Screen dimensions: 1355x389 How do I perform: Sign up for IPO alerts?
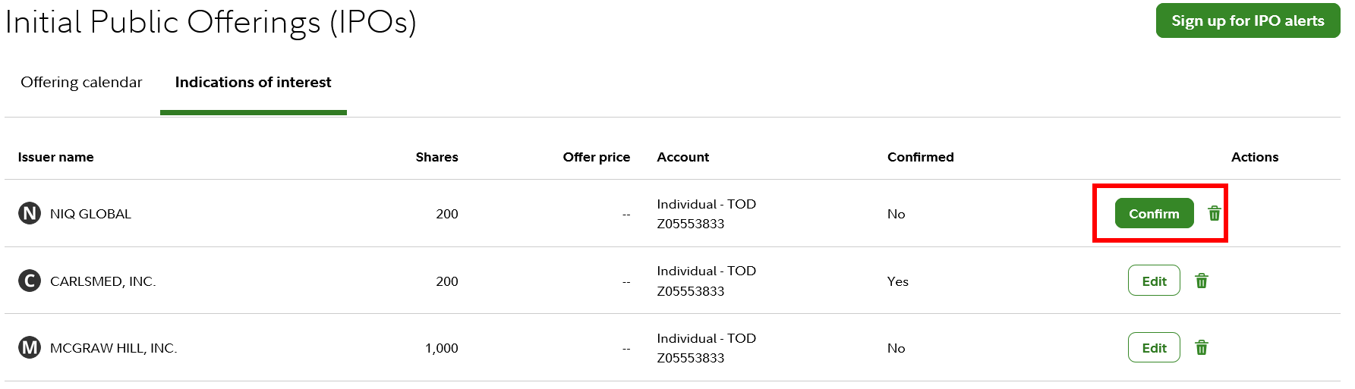click(x=1247, y=20)
